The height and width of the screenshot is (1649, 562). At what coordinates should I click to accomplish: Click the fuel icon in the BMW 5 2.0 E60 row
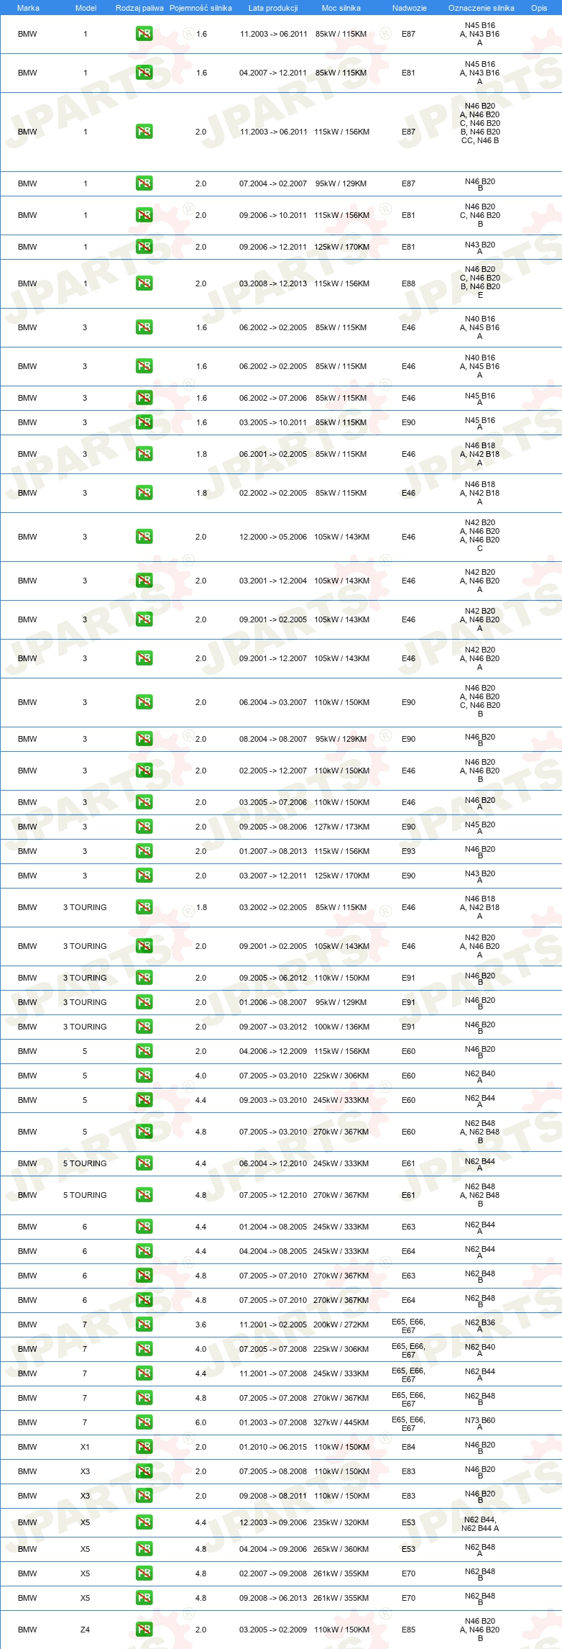click(144, 1050)
